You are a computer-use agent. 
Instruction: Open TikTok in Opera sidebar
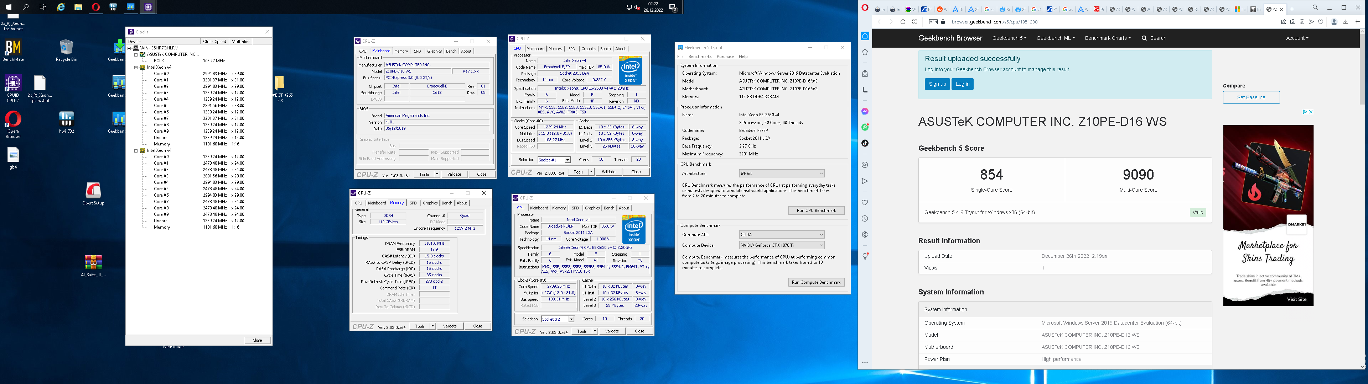point(865,143)
